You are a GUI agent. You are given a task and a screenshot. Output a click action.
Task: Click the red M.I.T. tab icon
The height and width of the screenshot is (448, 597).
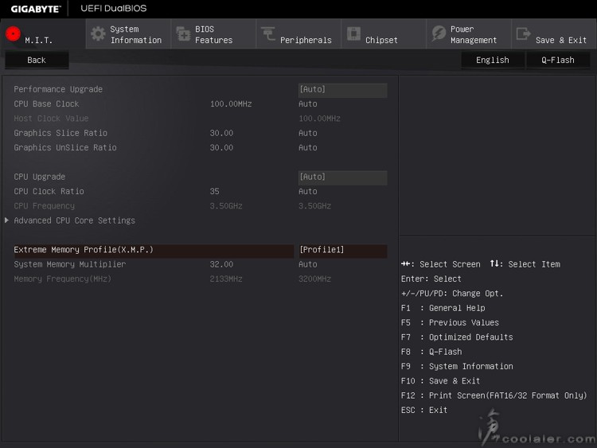point(13,34)
